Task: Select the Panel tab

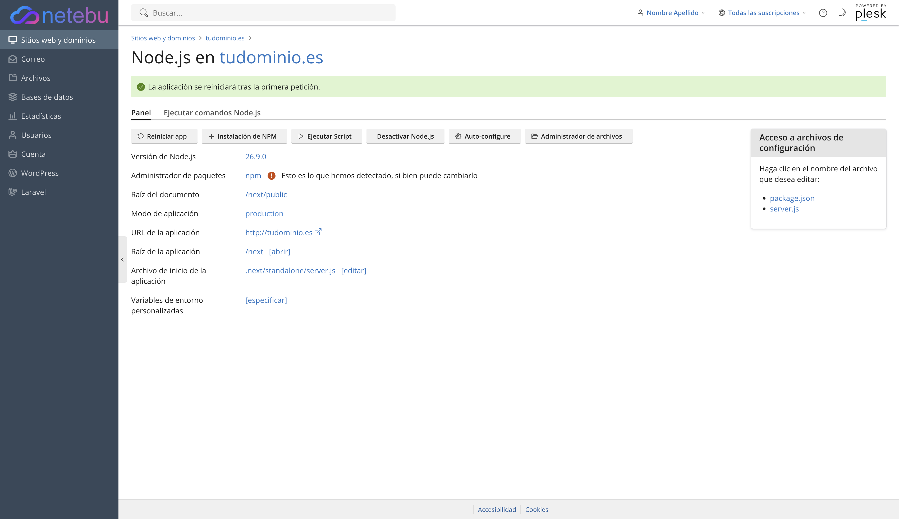Action: click(x=141, y=112)
